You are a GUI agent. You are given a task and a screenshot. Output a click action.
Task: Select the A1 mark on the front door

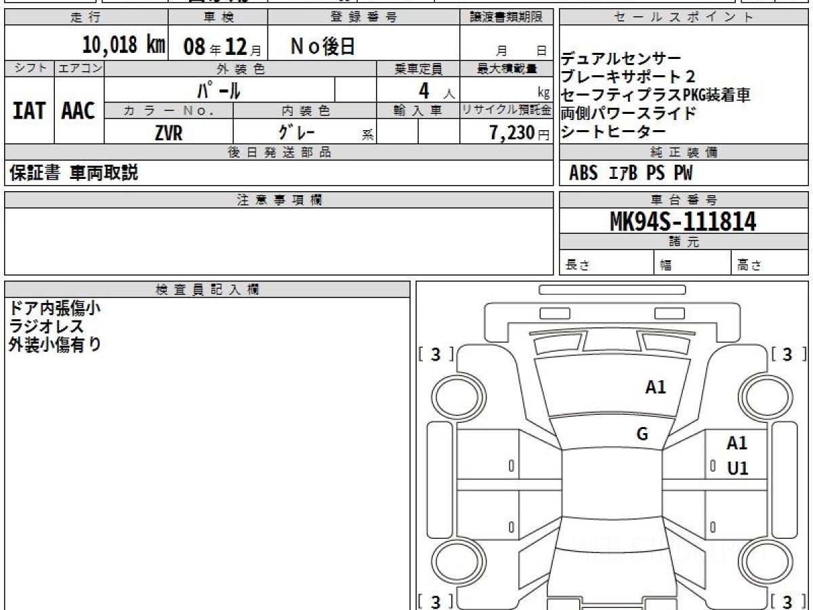click(x=737, y=443)
